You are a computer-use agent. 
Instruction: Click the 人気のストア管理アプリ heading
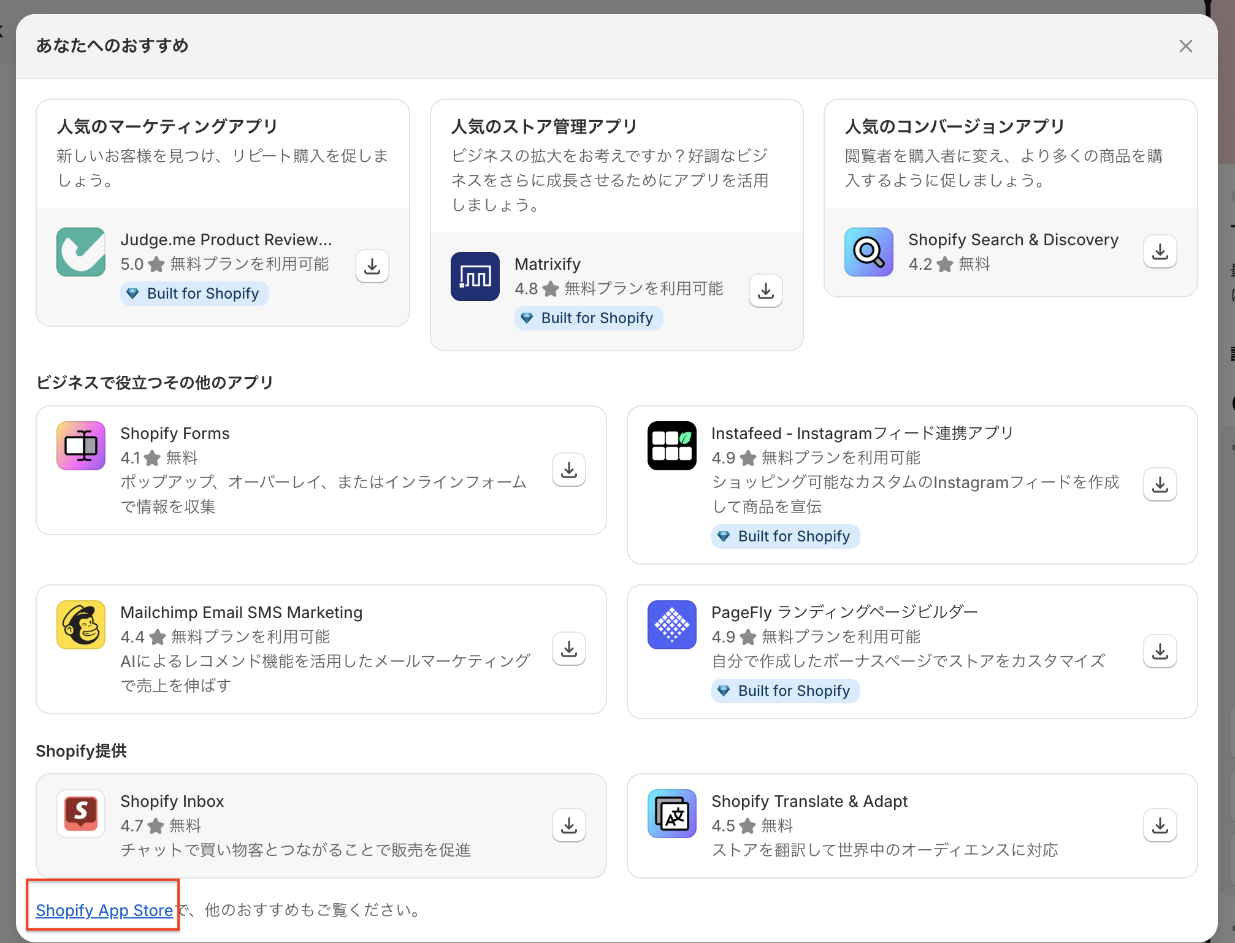(x=544, y=127)
